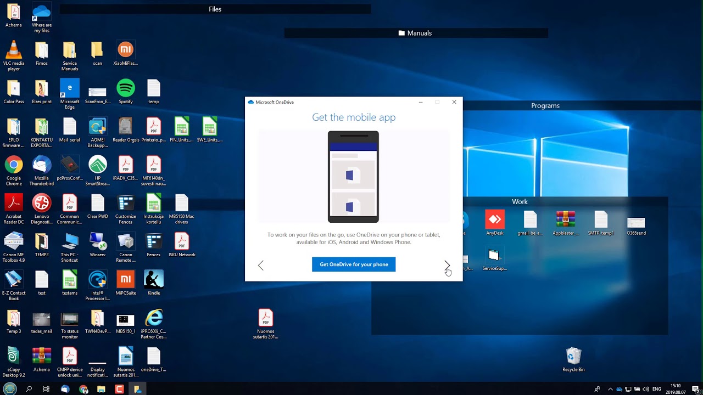Screen dimensions: 703x395
Task: Close the Microsoft OneDrive dialog
Action: pos(454,102)
